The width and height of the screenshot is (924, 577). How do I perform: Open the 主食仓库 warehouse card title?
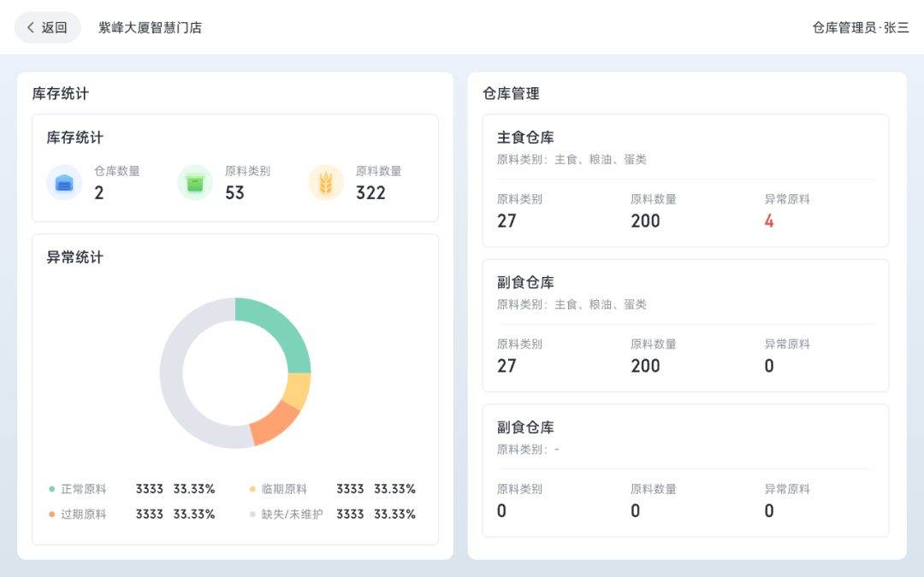[525, 138]
